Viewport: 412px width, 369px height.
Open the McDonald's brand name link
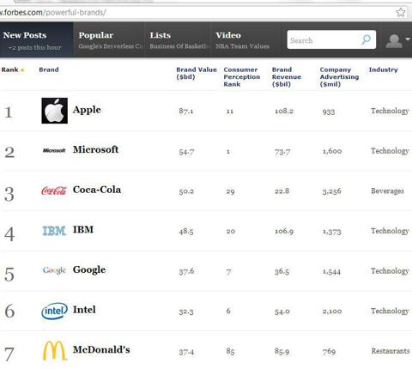101,349
